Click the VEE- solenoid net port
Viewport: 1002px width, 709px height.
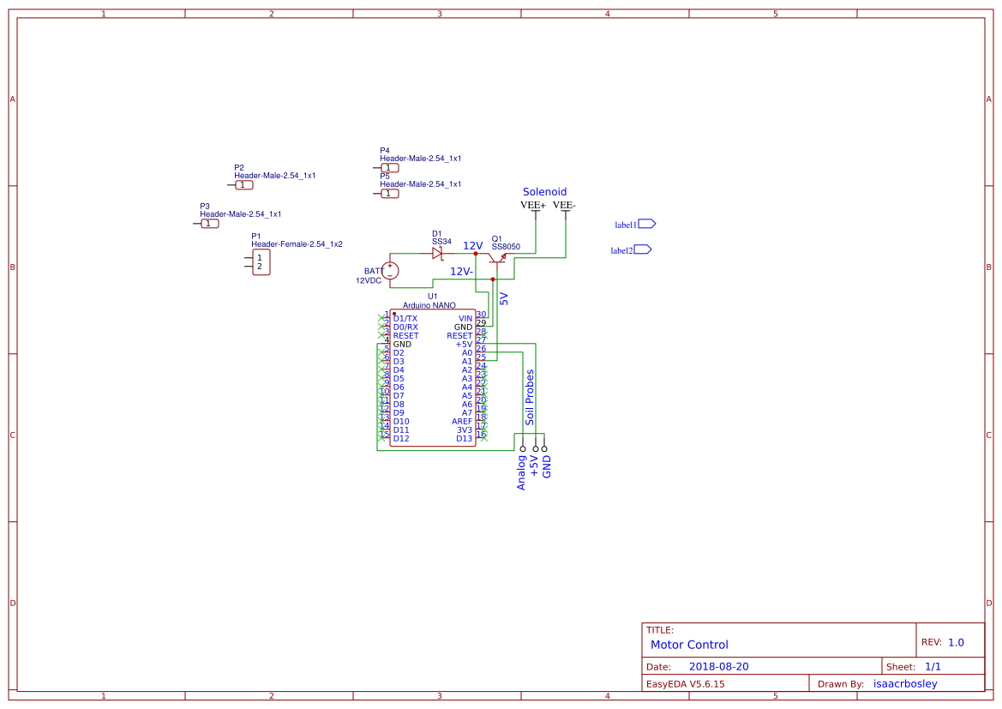tap(564, 206)
